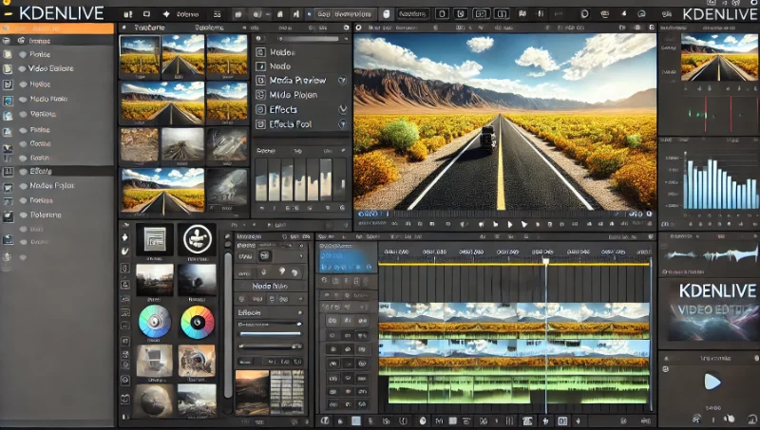The image size is (760, 430).
Task: Click sidebar icon next to Video Editore
Action: click(x=8, y=68)
